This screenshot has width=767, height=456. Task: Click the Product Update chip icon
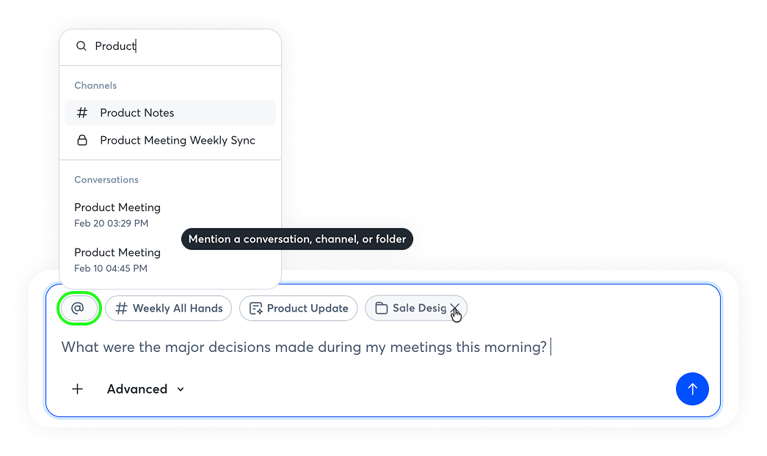[x=255, y=309]
